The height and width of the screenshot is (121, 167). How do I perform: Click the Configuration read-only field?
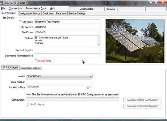coord(73,100)
